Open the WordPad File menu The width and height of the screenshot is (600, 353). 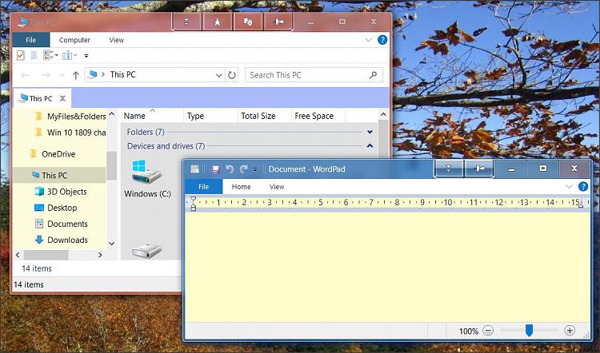point(203,186)
